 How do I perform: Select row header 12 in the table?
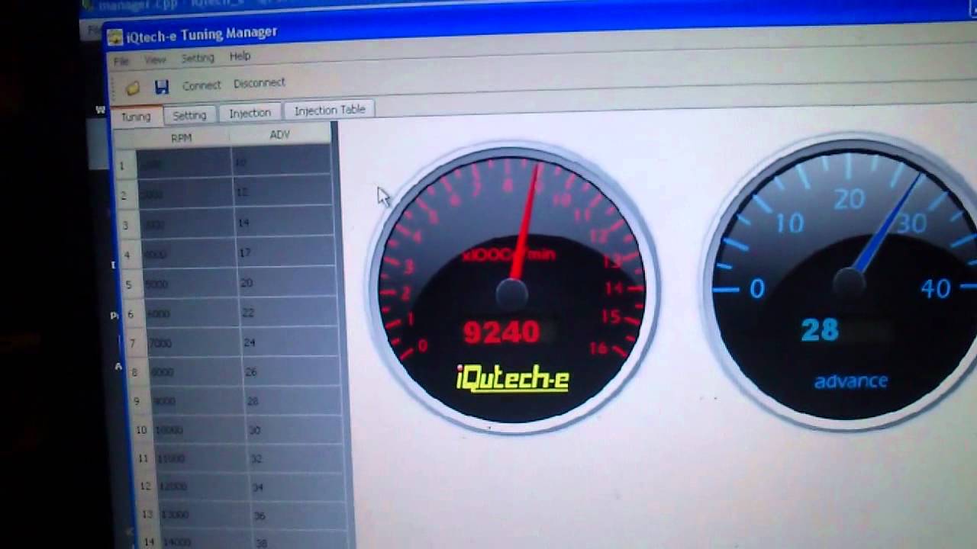[145, 486]
